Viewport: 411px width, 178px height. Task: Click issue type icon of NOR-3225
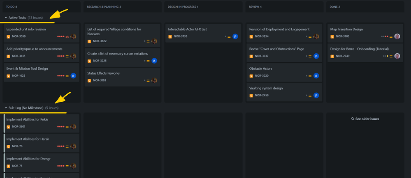(89, 61)
